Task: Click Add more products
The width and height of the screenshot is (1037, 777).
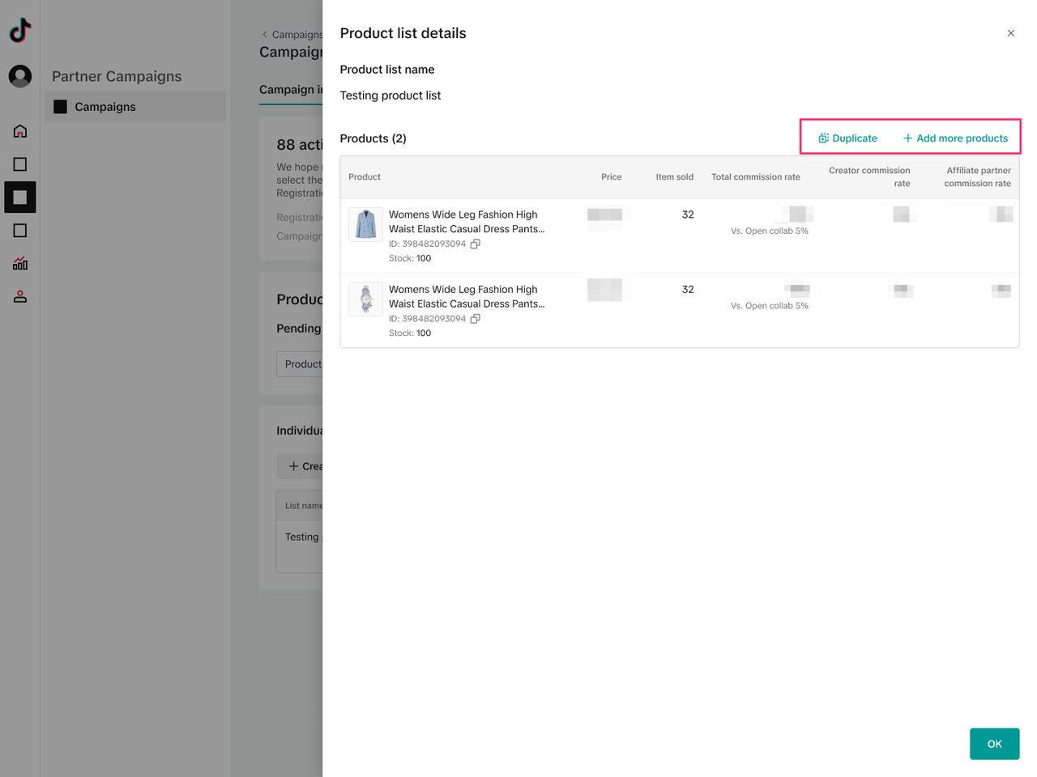Action: [x=955, y=138]
